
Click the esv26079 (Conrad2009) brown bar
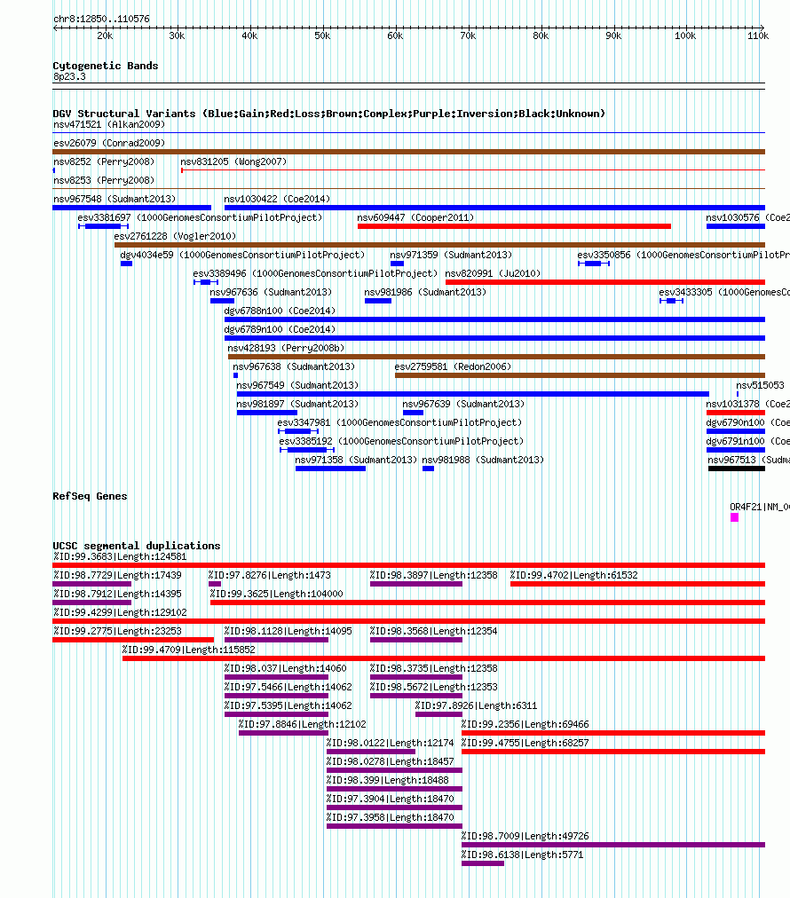tap(408, 152)
